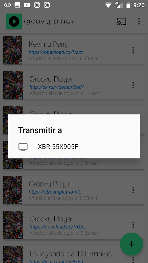The image size is (148, 263).
Task: Open the options menu for Kevin y Perry
Action: 133,50
